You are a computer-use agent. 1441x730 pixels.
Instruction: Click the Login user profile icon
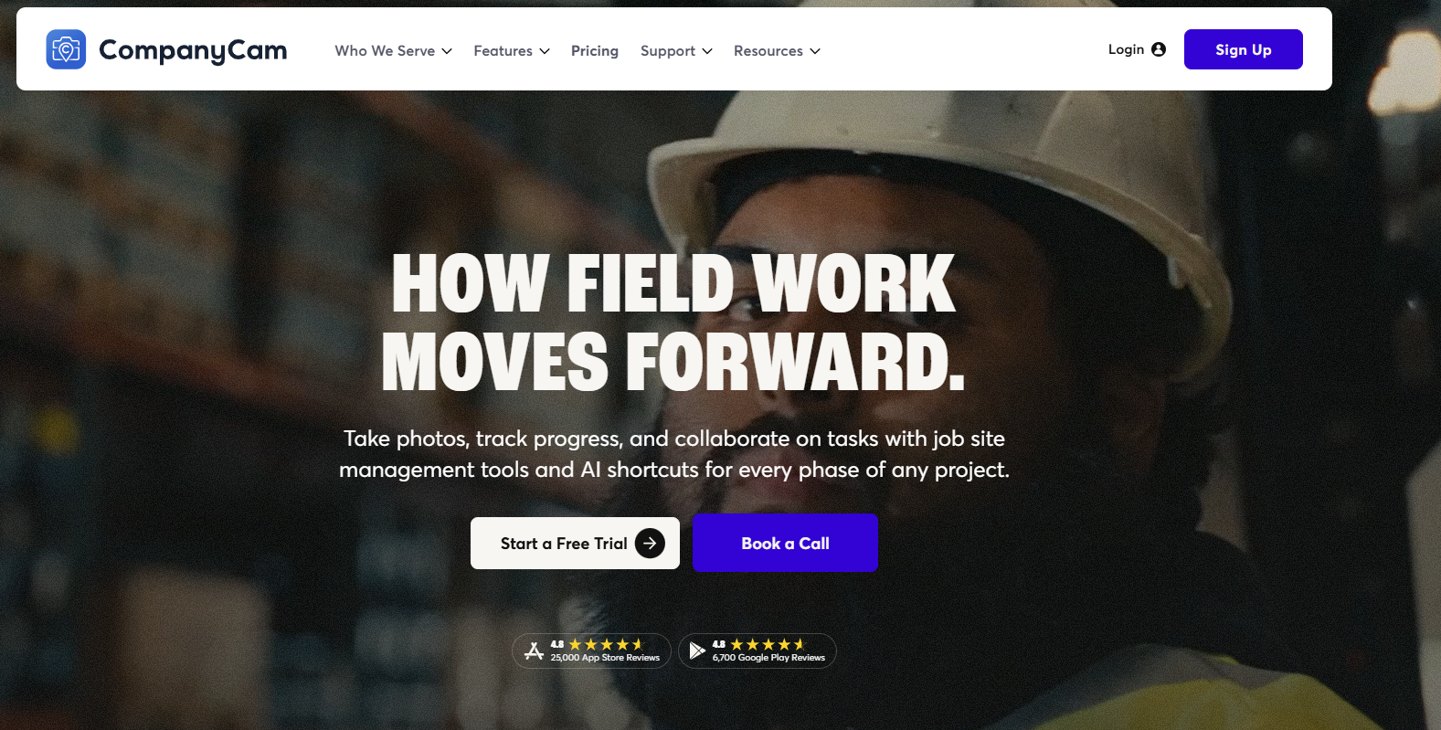[x=1159, y=49]
